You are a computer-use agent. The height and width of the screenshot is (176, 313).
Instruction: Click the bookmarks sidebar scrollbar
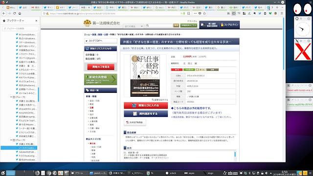click(39, 94)
